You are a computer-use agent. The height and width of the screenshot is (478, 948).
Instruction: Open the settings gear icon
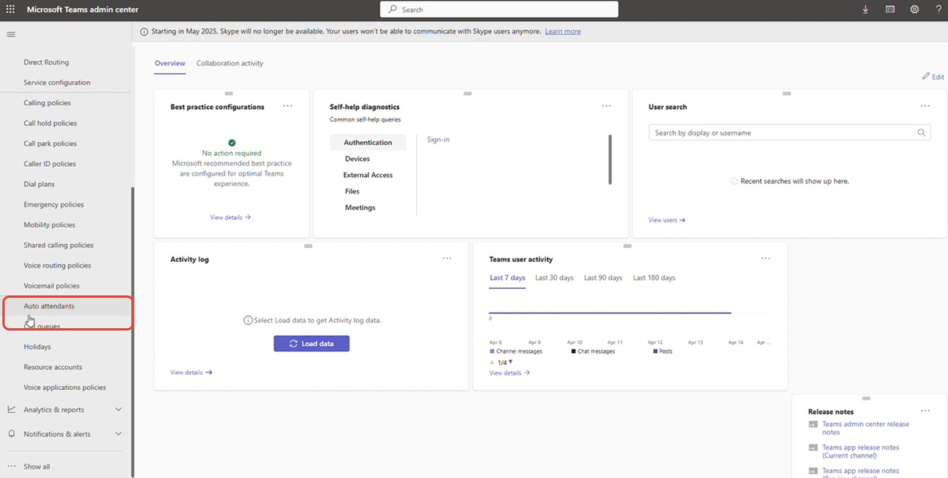pyautogui.click(x=915, y=9)
